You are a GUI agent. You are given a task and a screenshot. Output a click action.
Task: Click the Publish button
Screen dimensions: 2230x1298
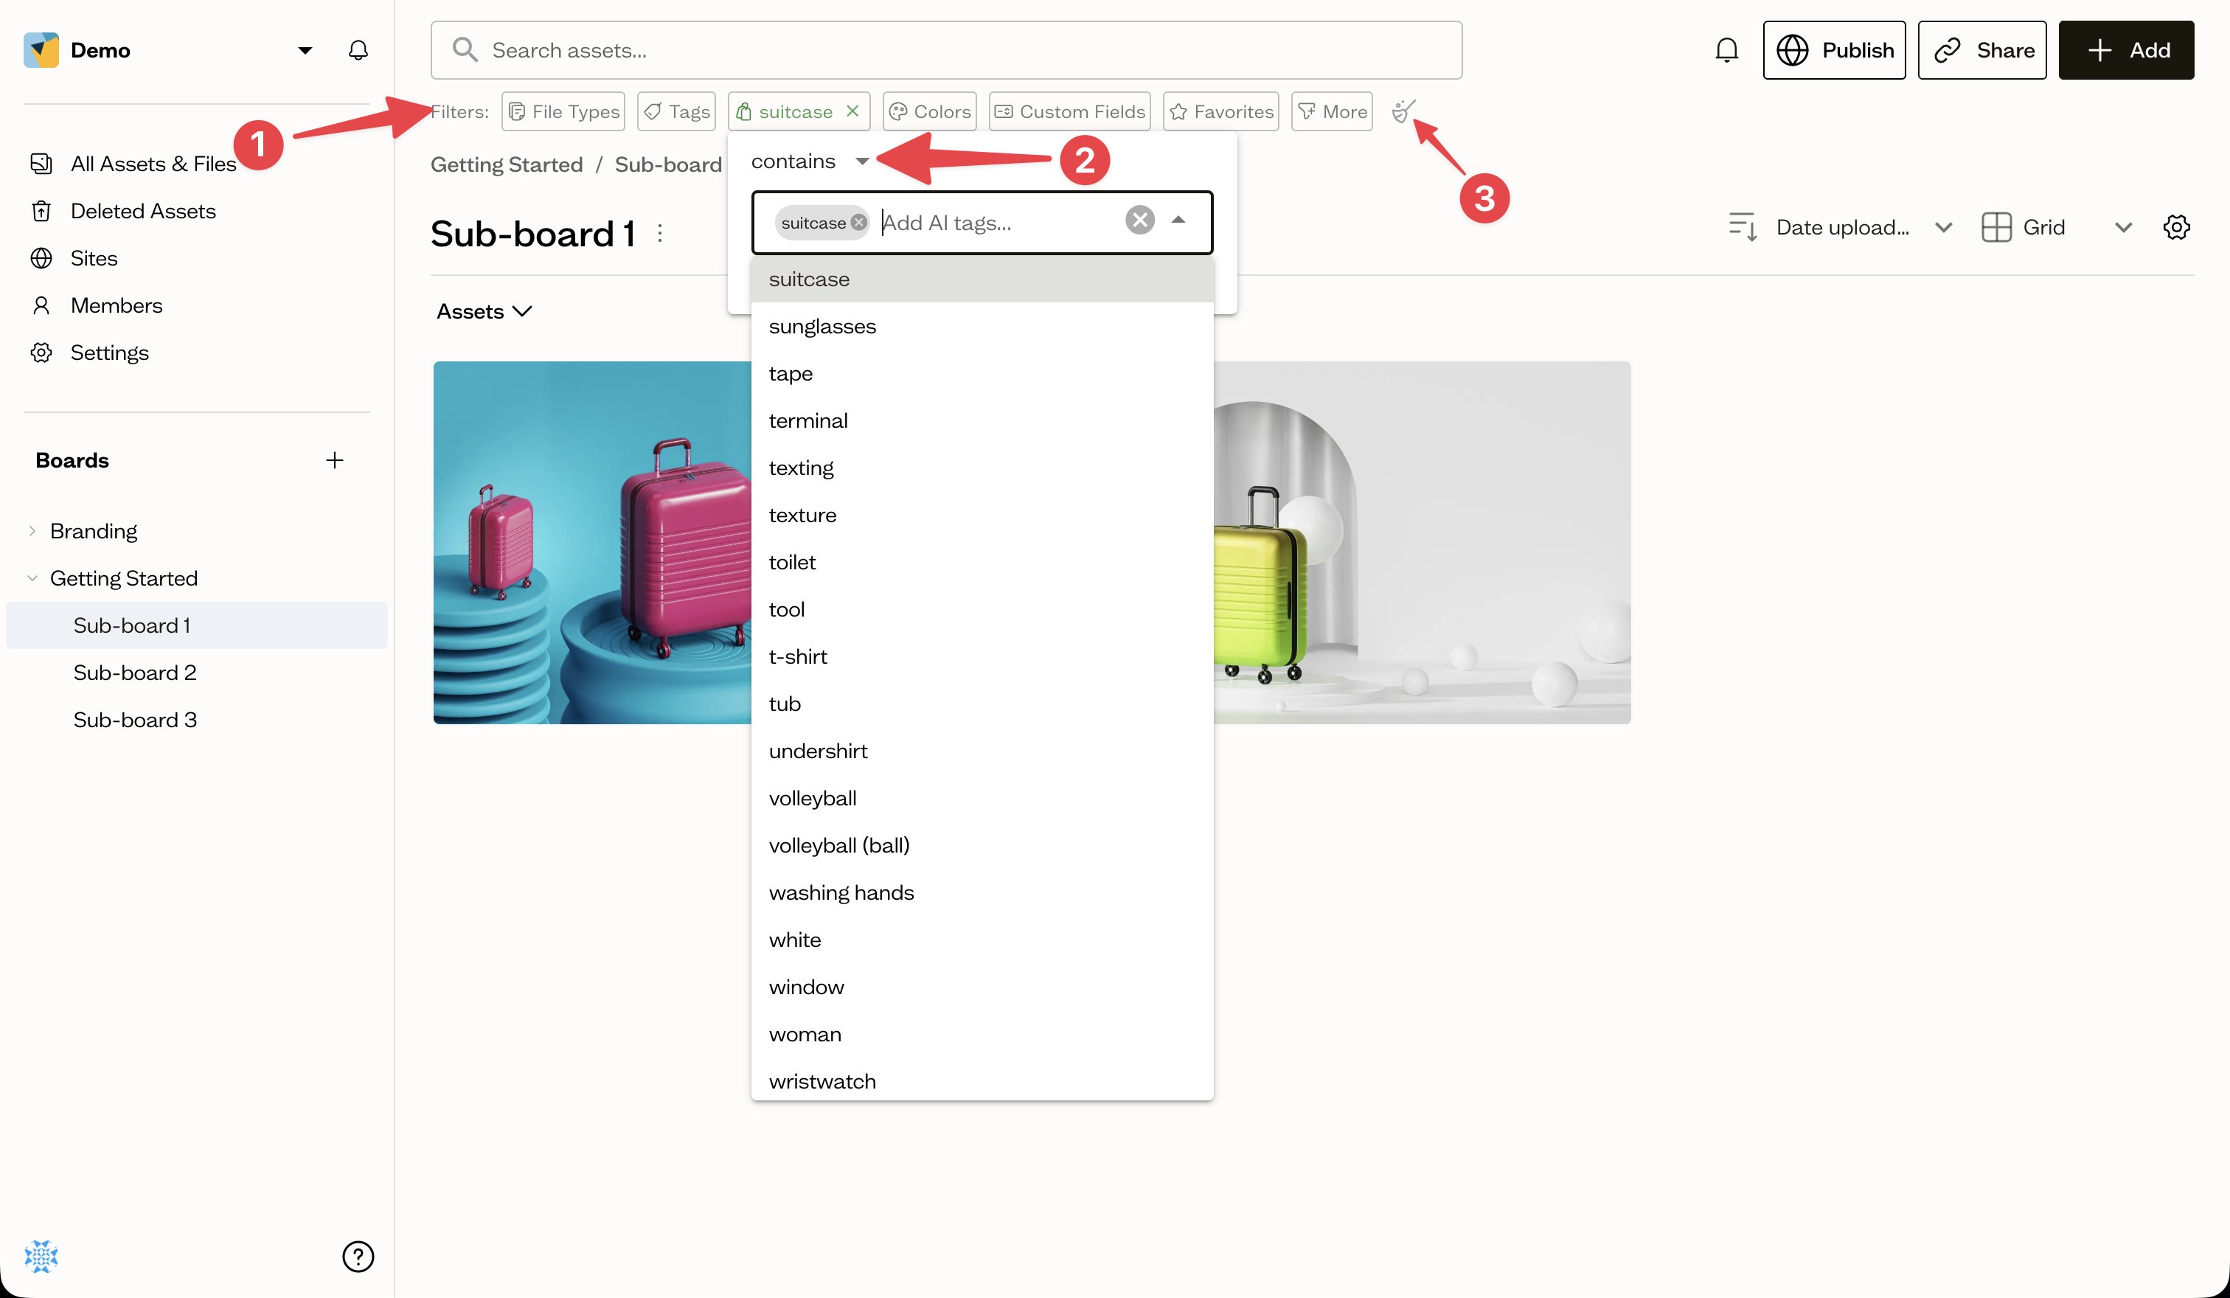pyautogui.click(x=1833, y=50)
